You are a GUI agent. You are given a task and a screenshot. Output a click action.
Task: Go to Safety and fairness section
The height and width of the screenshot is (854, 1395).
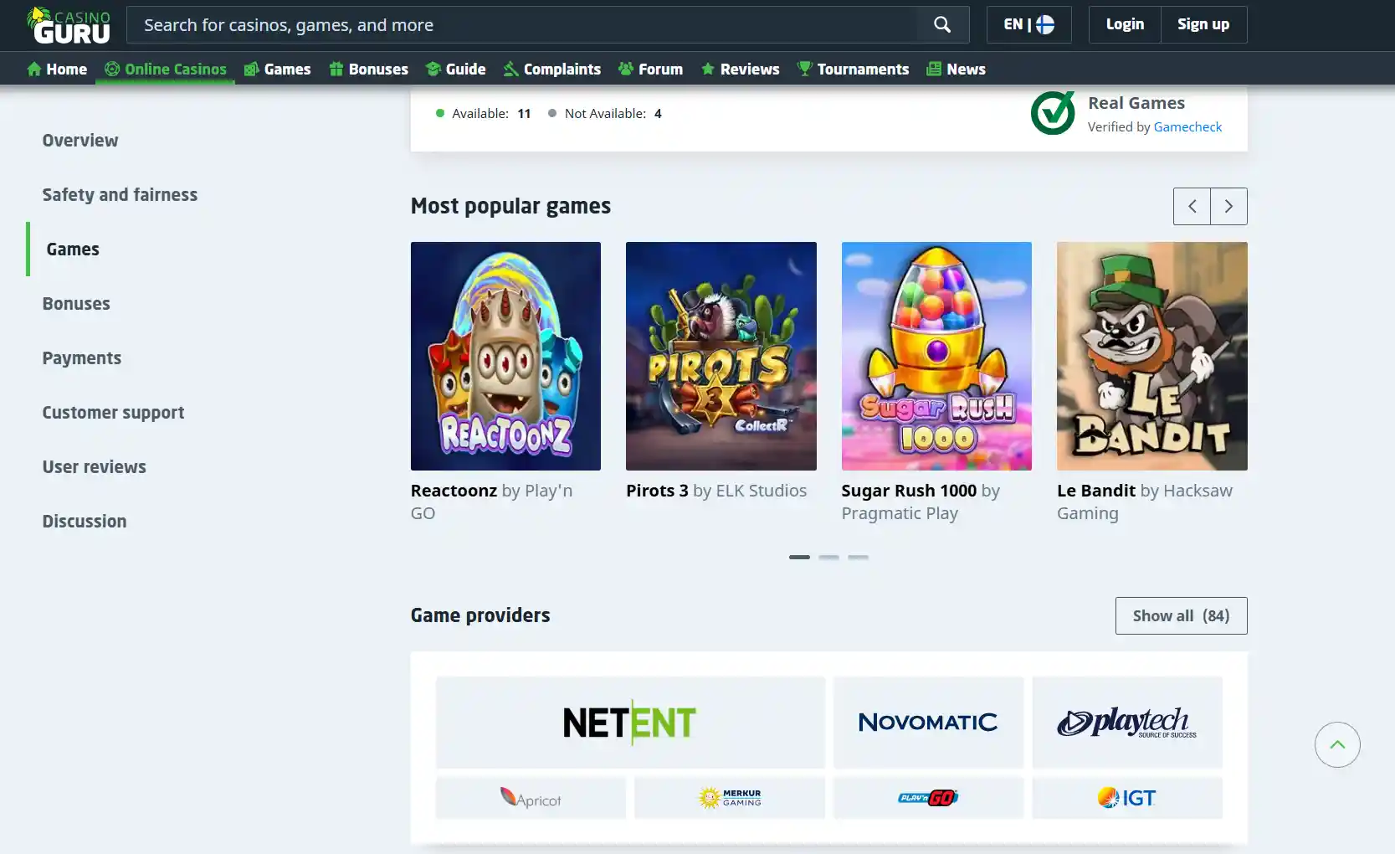[x=120, y=195]
